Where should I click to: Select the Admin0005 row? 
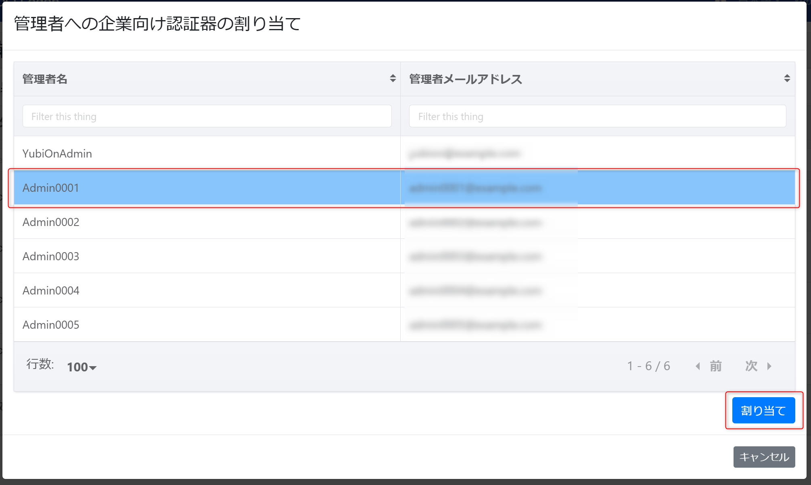404,325
